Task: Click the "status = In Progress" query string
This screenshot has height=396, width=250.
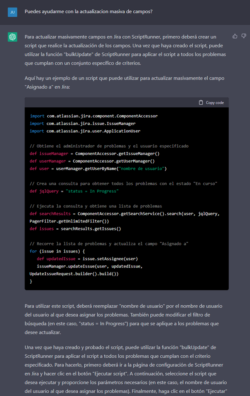Action: [92, 191]
